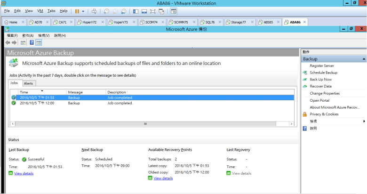Click Register Server in the Actions pane
Image resolution: width=367 pixels, height=194 pixels.
coord(322,66)
